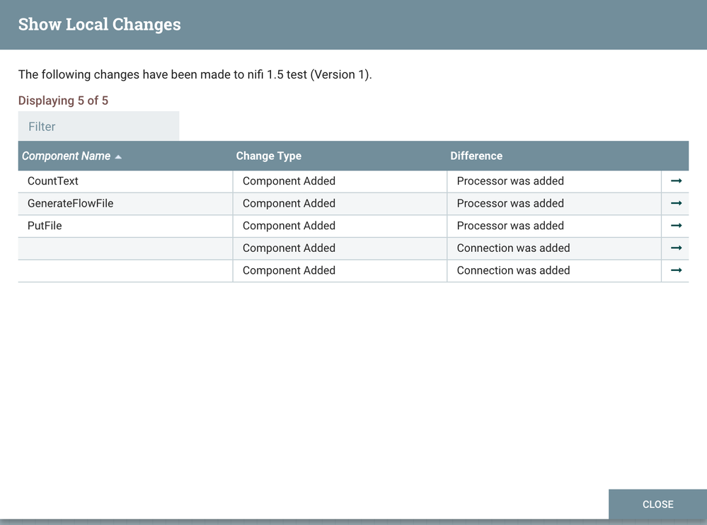Click the go-to arrow for PutFile
707x525 pixels.
click(675, 226)
